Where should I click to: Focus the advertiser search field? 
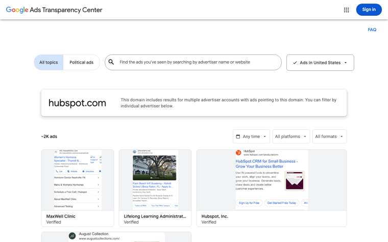(x=193, y=62)
